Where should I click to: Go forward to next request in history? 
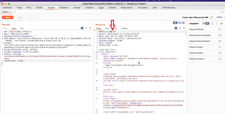click(x=35, y=17)
